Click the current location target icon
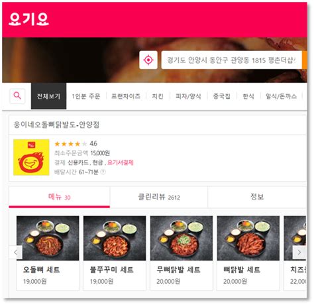The width and height of the screenshot is (314, 305). click(148, 60)
